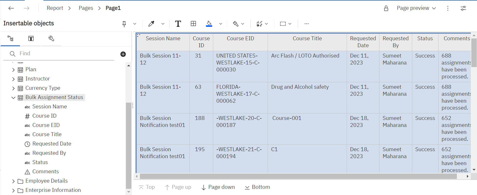This screenshot has width=477, height=195.
Task: Collapse the Bulk Assignment Status node
Action: pyautogui.click(x=13, y=98)
